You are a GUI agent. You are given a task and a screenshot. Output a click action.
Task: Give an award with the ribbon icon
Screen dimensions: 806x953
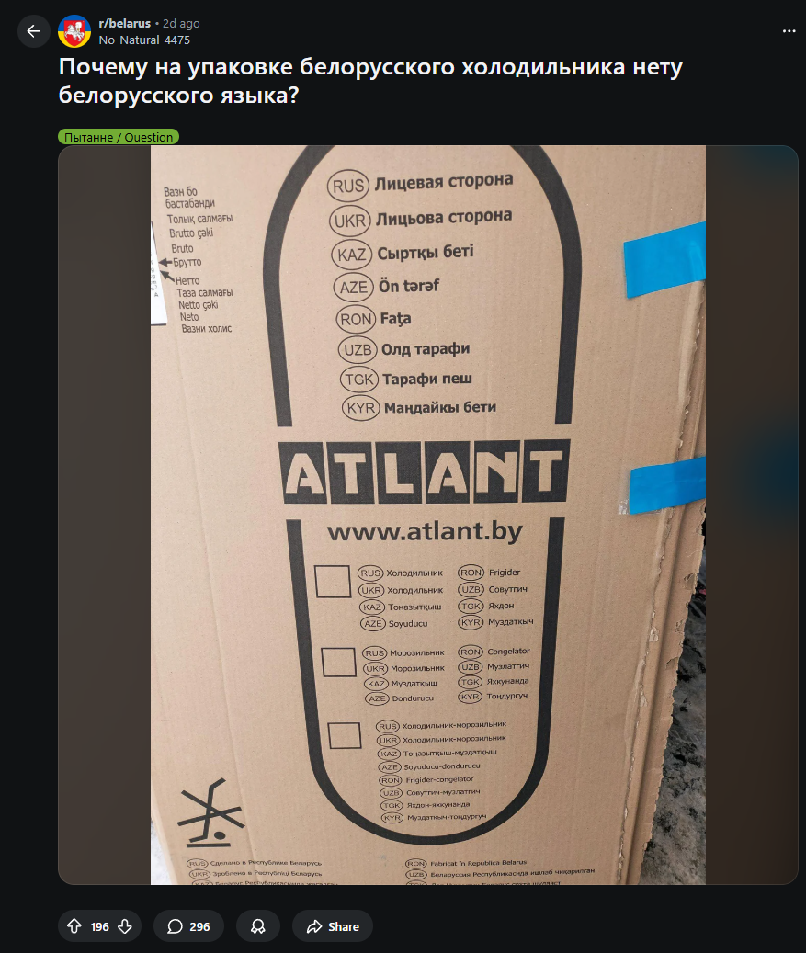[257, 926]
